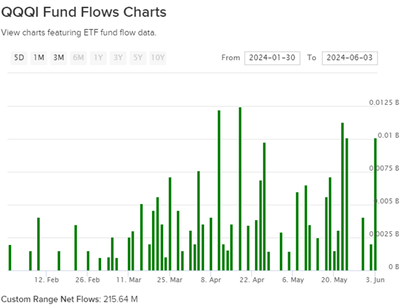The image size is (407, 307).
Task: Choose the 3M range option
Action: click(59, 58)
